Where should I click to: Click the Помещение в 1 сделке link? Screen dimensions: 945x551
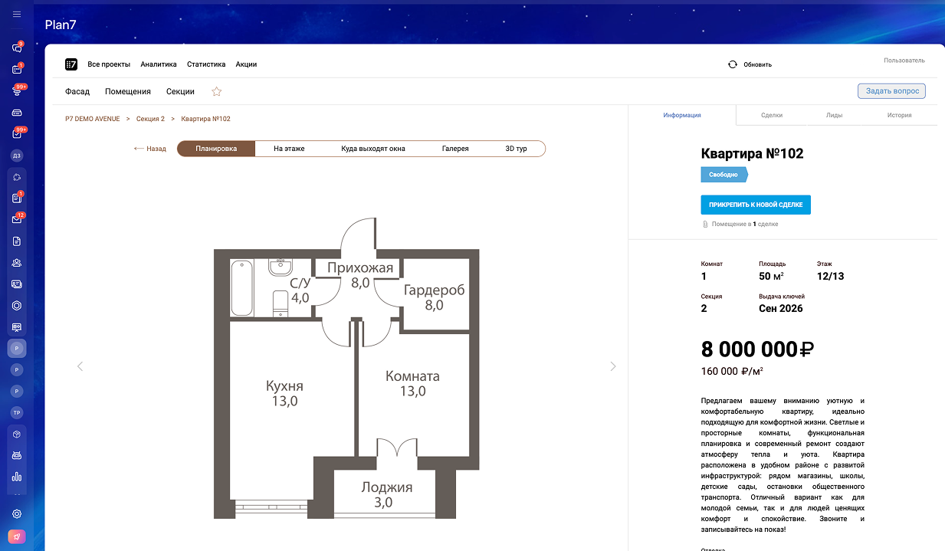[x=740, y=225]
